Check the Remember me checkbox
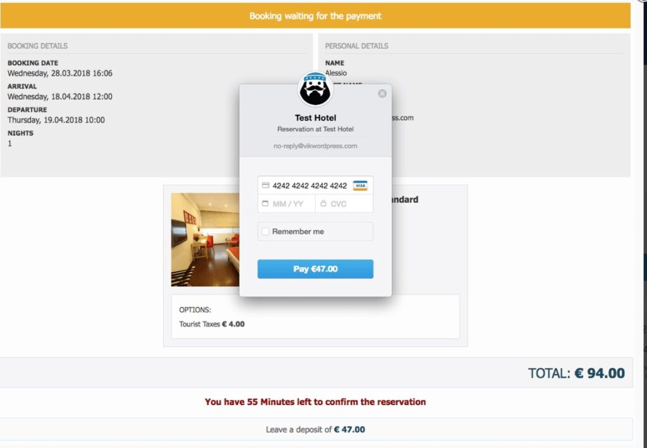647x448 pixels. click(265, 231)
